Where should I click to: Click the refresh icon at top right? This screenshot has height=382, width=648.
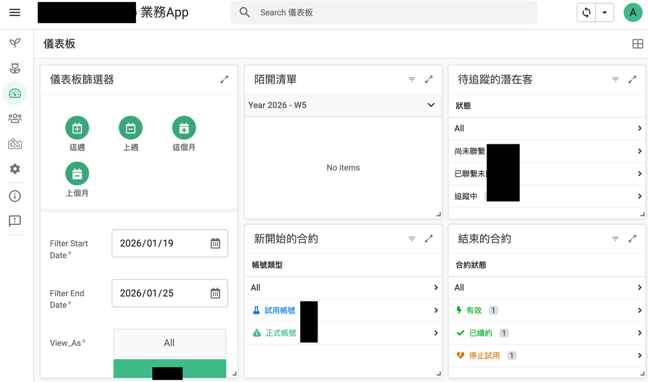(586, 12)
